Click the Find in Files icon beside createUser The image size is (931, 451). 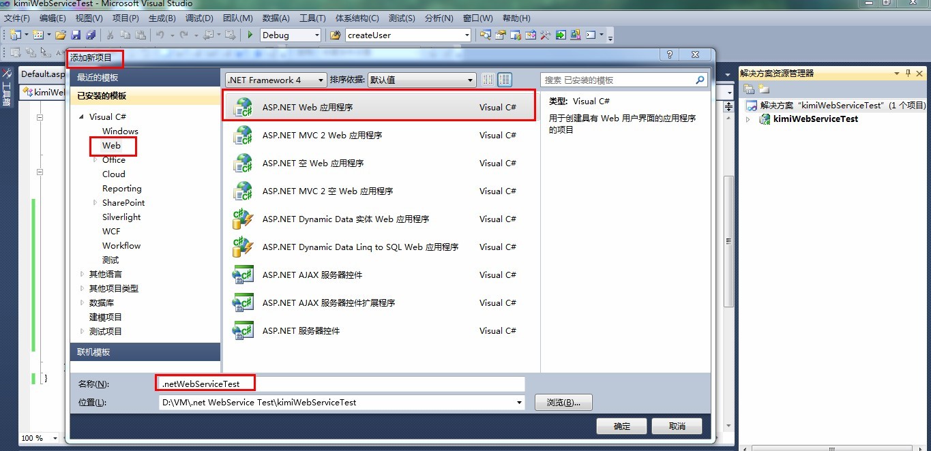(335, 35)
